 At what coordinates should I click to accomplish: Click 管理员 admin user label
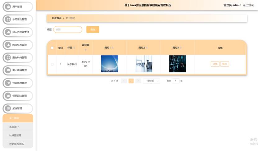click(232, 5)
